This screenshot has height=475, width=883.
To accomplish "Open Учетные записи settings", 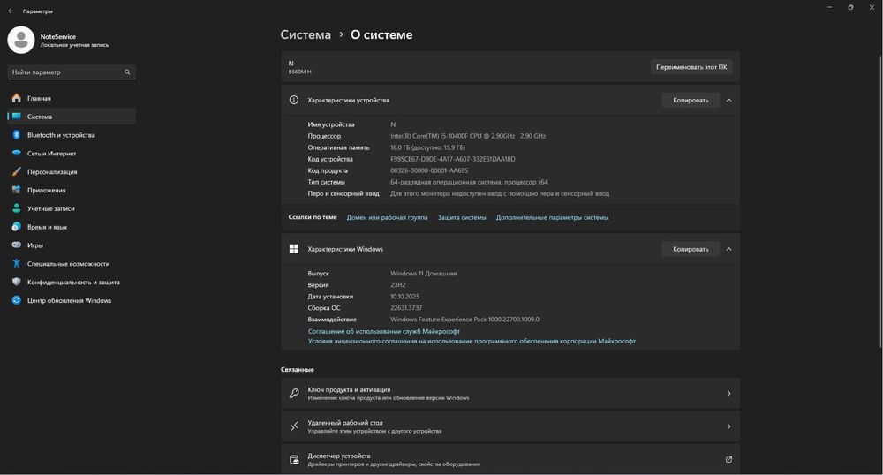I will point(72,208).
